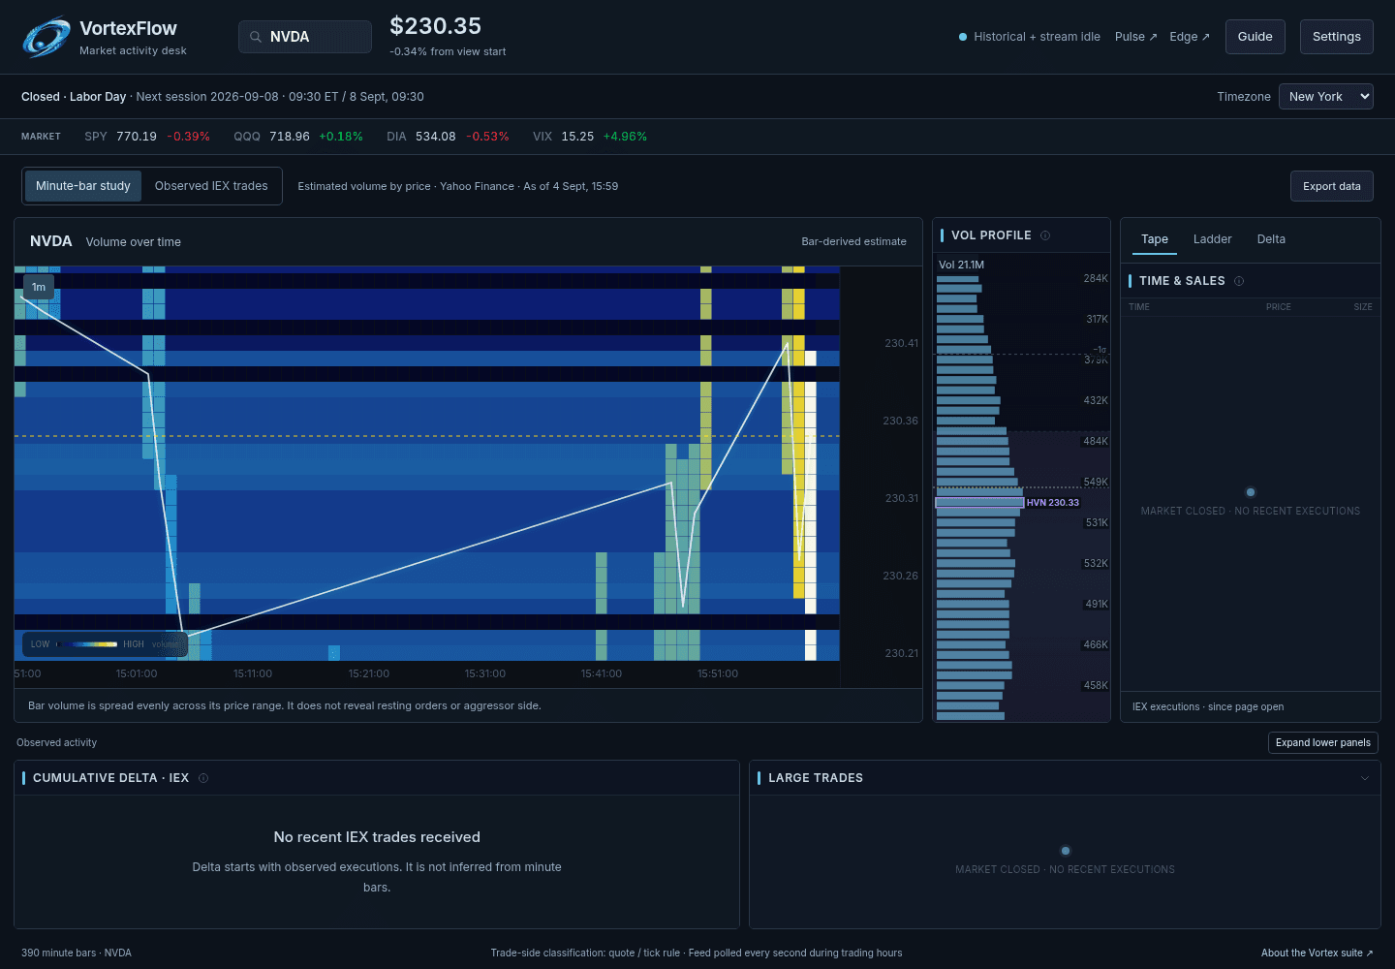The width and height of the screenshot is (1395, 969).
Task: Open the Guide button
Action: 1255,37
